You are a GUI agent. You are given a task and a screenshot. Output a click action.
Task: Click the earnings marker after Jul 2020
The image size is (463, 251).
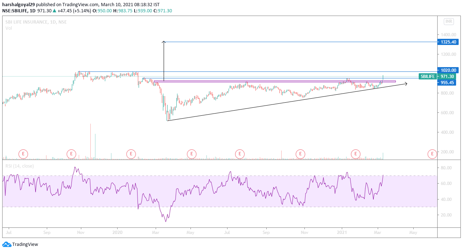click(239, 154)
